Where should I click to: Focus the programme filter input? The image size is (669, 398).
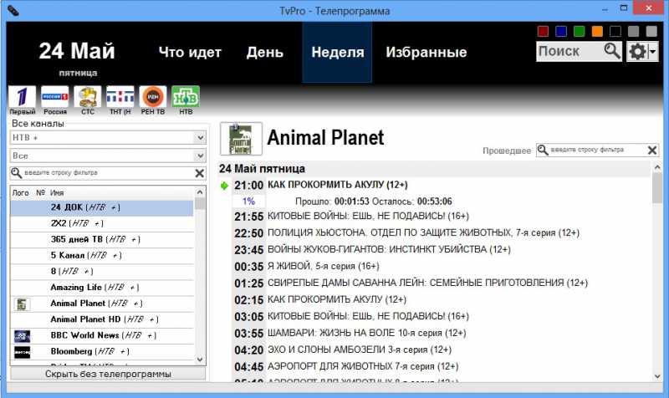(x=597, y=151)
